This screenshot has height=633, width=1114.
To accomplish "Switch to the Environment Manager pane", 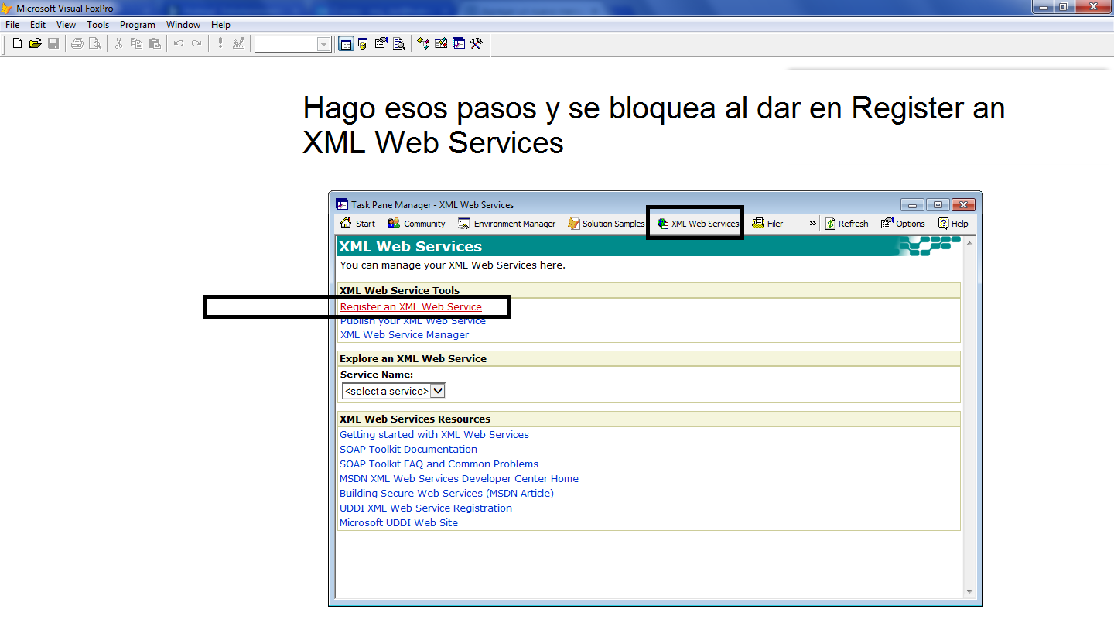I will (507, 224).
